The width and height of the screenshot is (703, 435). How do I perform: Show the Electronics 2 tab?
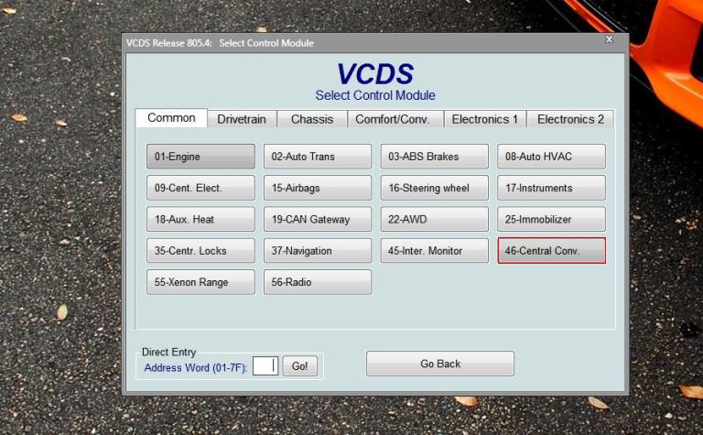tap(570, 119)
